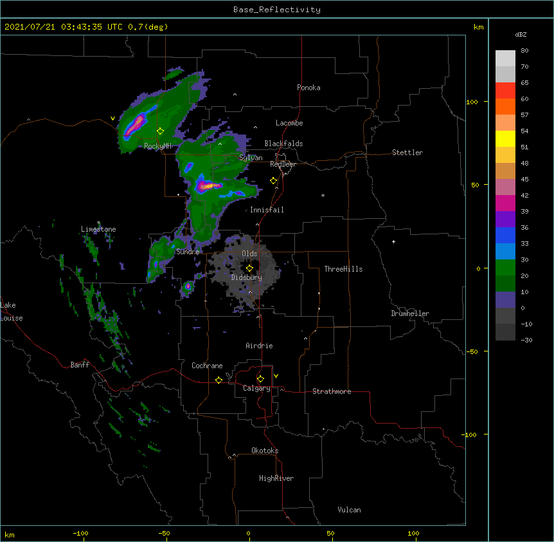554x542 pixels.
Task: Click the Olds town label
Action: tap(249, 254)
